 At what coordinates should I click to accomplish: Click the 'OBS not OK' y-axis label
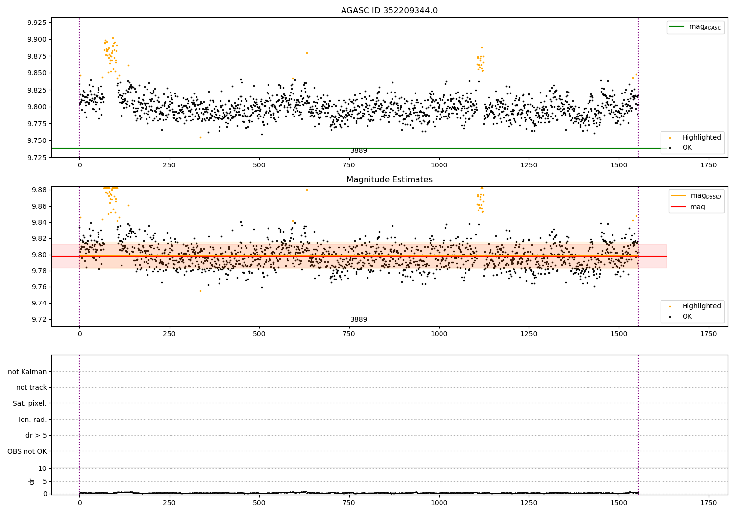(x=27, y=451)
